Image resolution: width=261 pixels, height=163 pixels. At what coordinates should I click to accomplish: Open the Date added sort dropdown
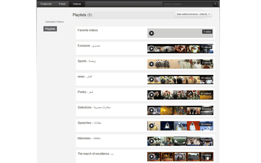coord(193,14)
